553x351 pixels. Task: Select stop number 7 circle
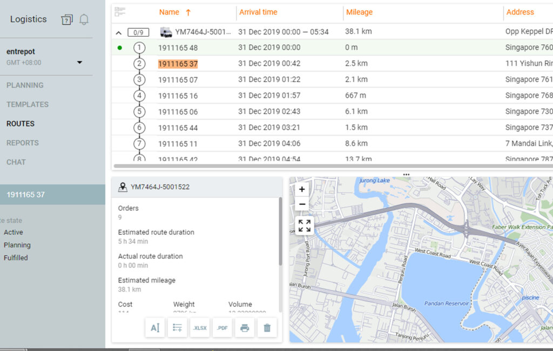(x=139, y=143)
